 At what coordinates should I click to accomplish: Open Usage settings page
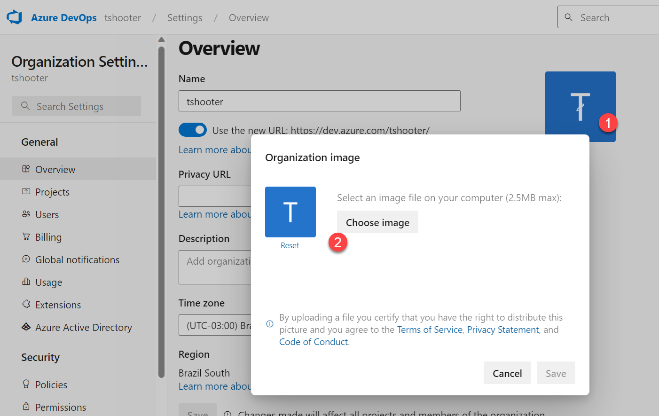coord(78,282)
